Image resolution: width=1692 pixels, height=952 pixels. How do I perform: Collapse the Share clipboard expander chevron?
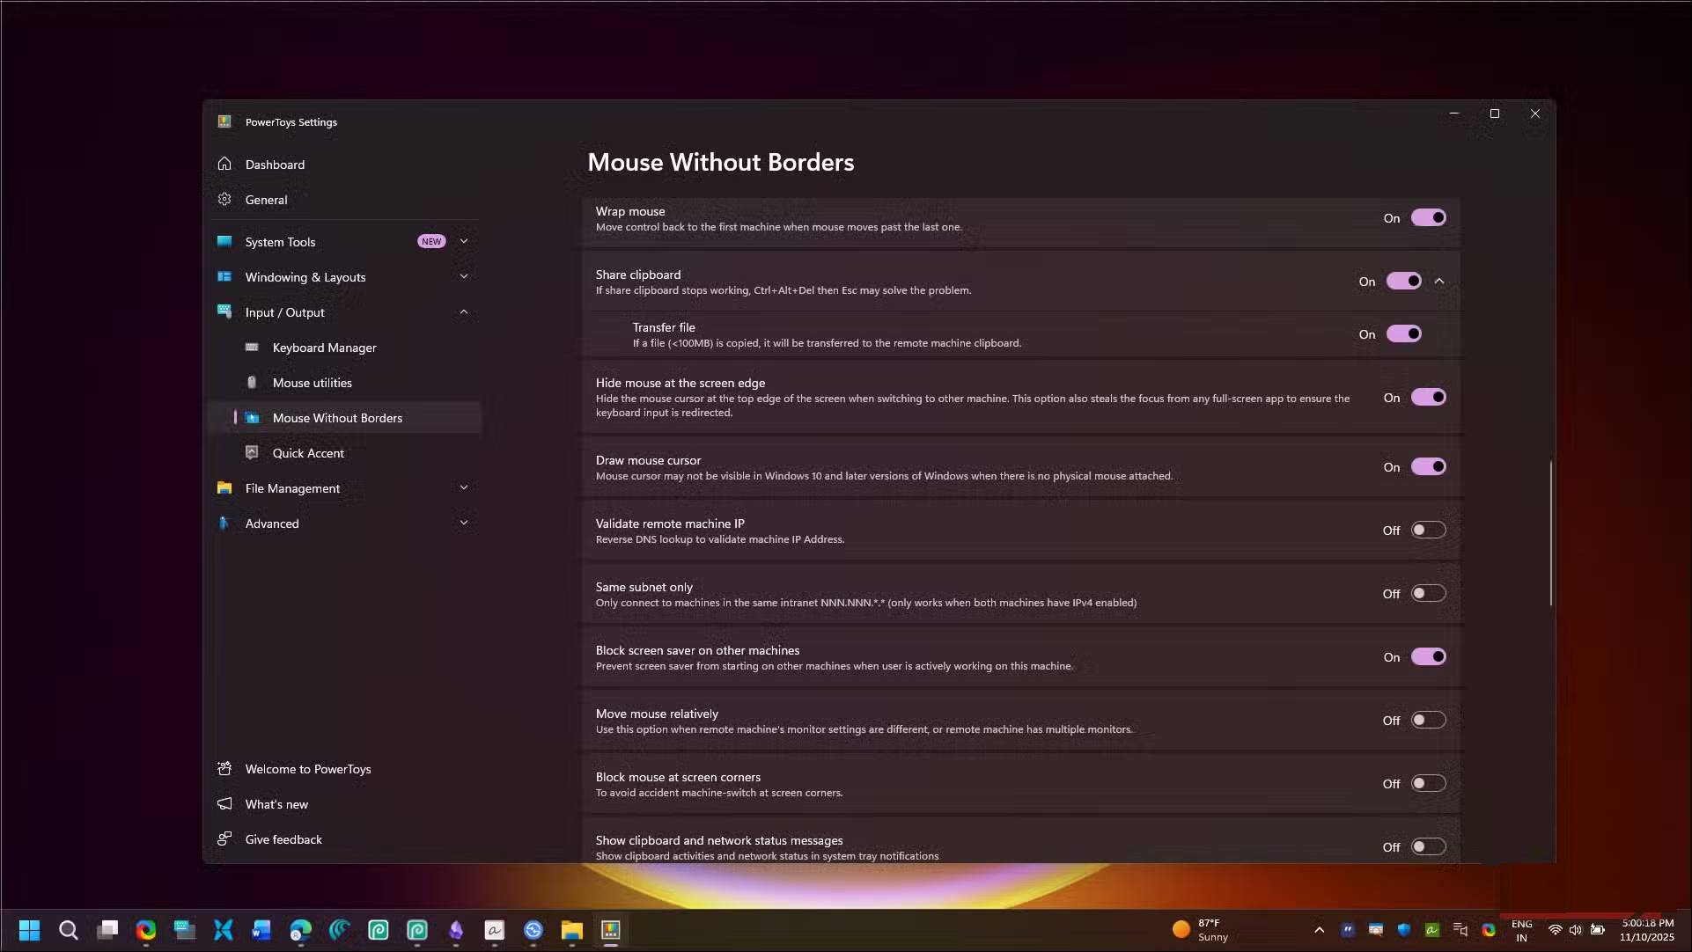pos(1439,282)
